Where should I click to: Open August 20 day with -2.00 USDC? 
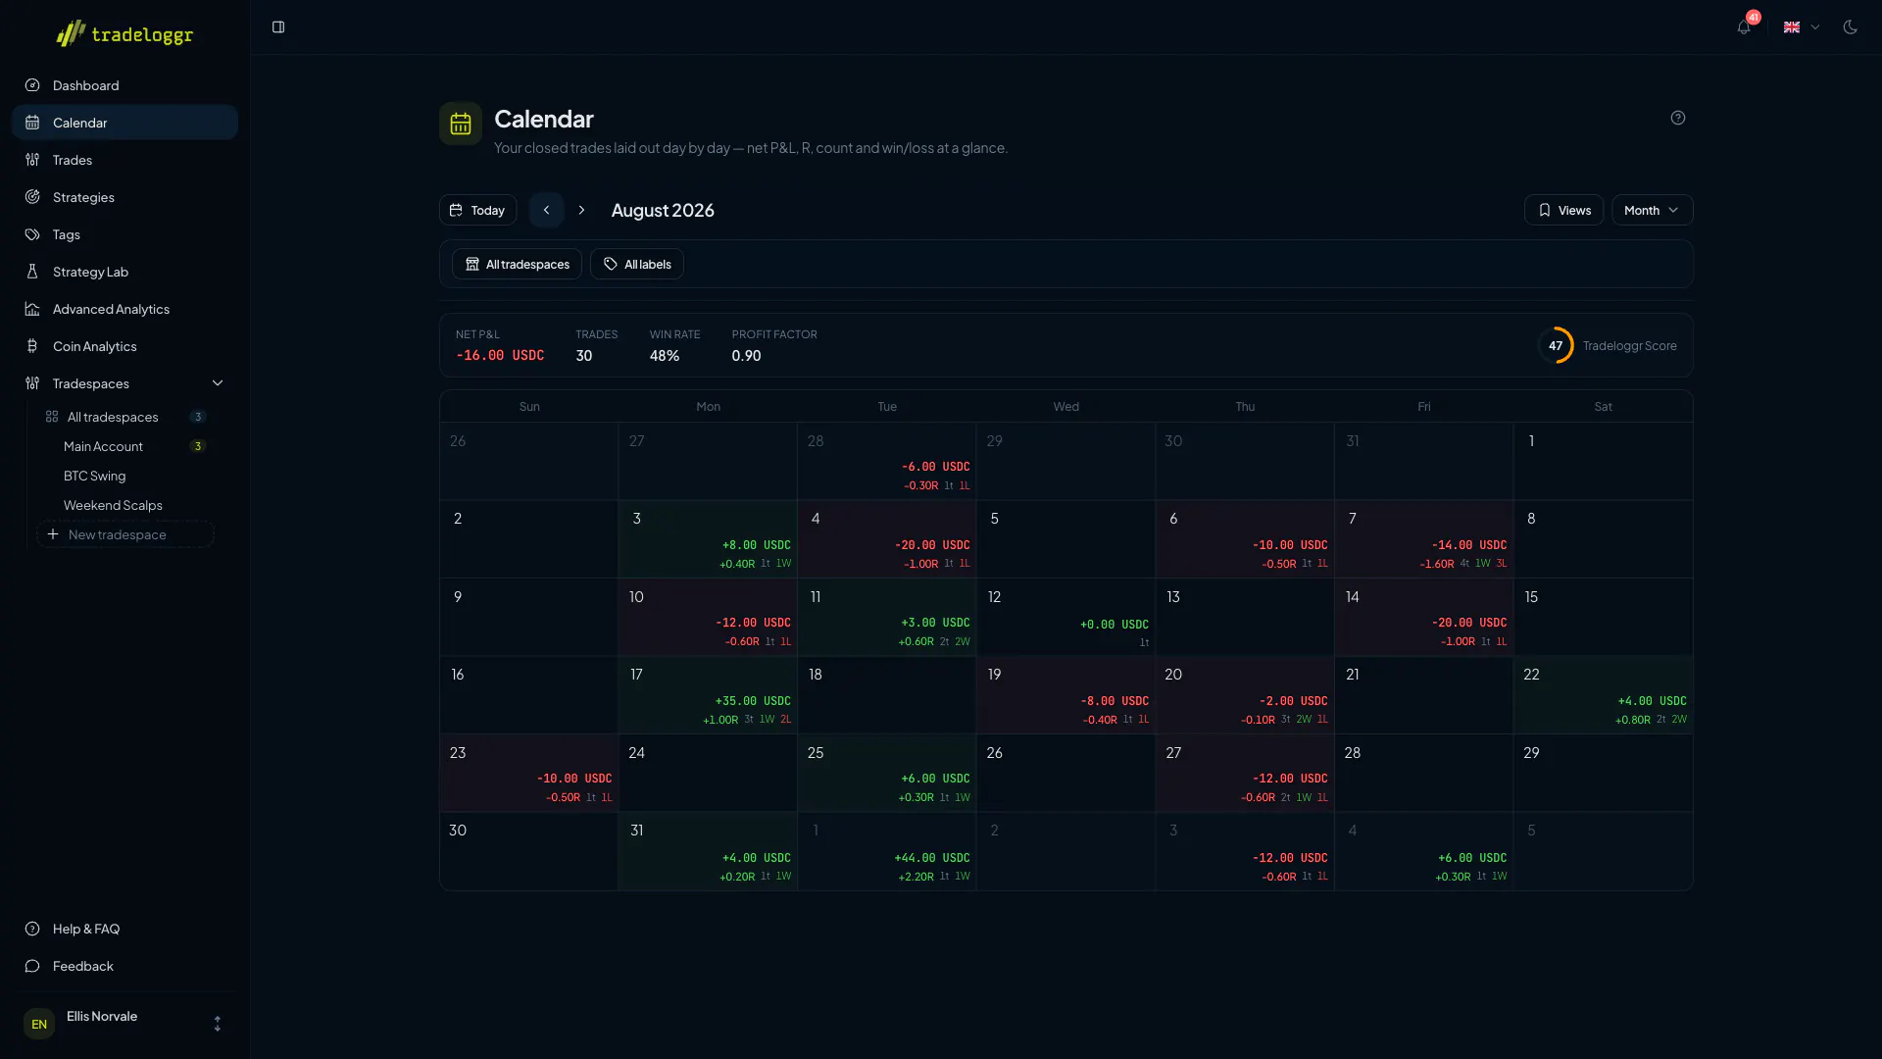click(1245, 695)
